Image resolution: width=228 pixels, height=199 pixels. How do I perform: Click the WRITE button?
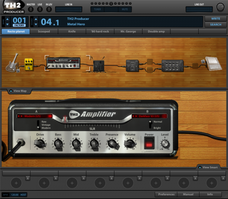216,19
